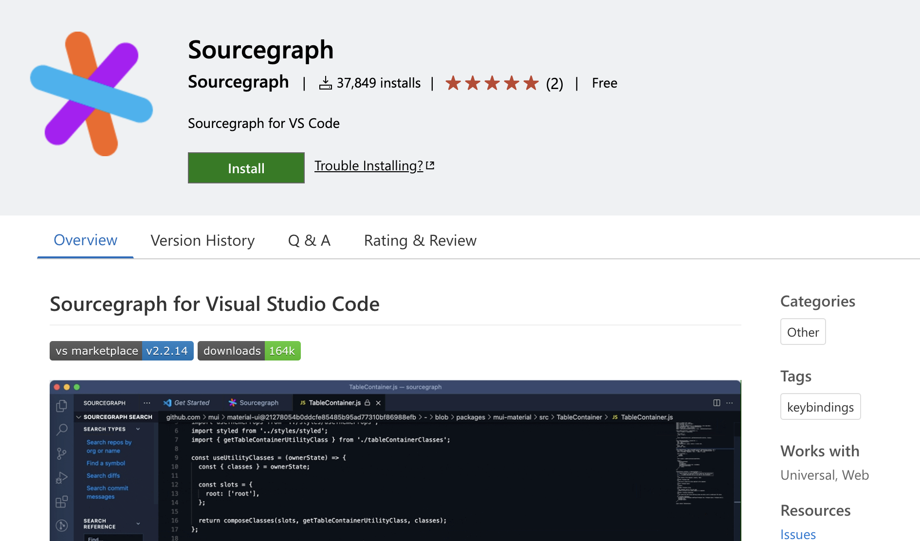Open the Issues resource link

pyautogui.click(x=798, y=534)
